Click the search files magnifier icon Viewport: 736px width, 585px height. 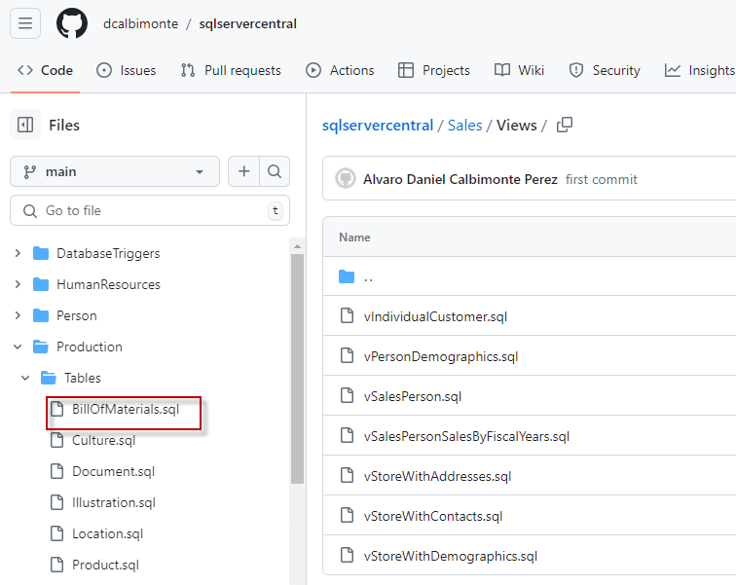coord(275,171)
